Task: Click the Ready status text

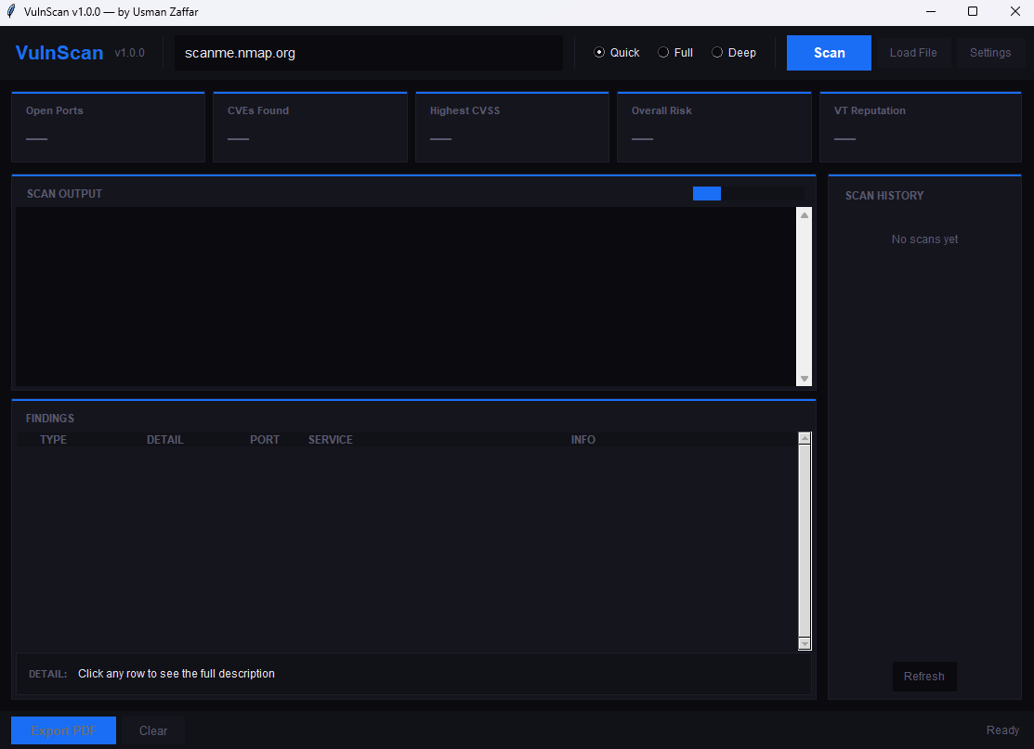Action: pyautogui.click(x=1002, y=730)
